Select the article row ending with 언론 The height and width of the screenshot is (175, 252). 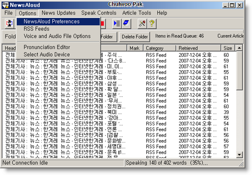pos(119,129)
